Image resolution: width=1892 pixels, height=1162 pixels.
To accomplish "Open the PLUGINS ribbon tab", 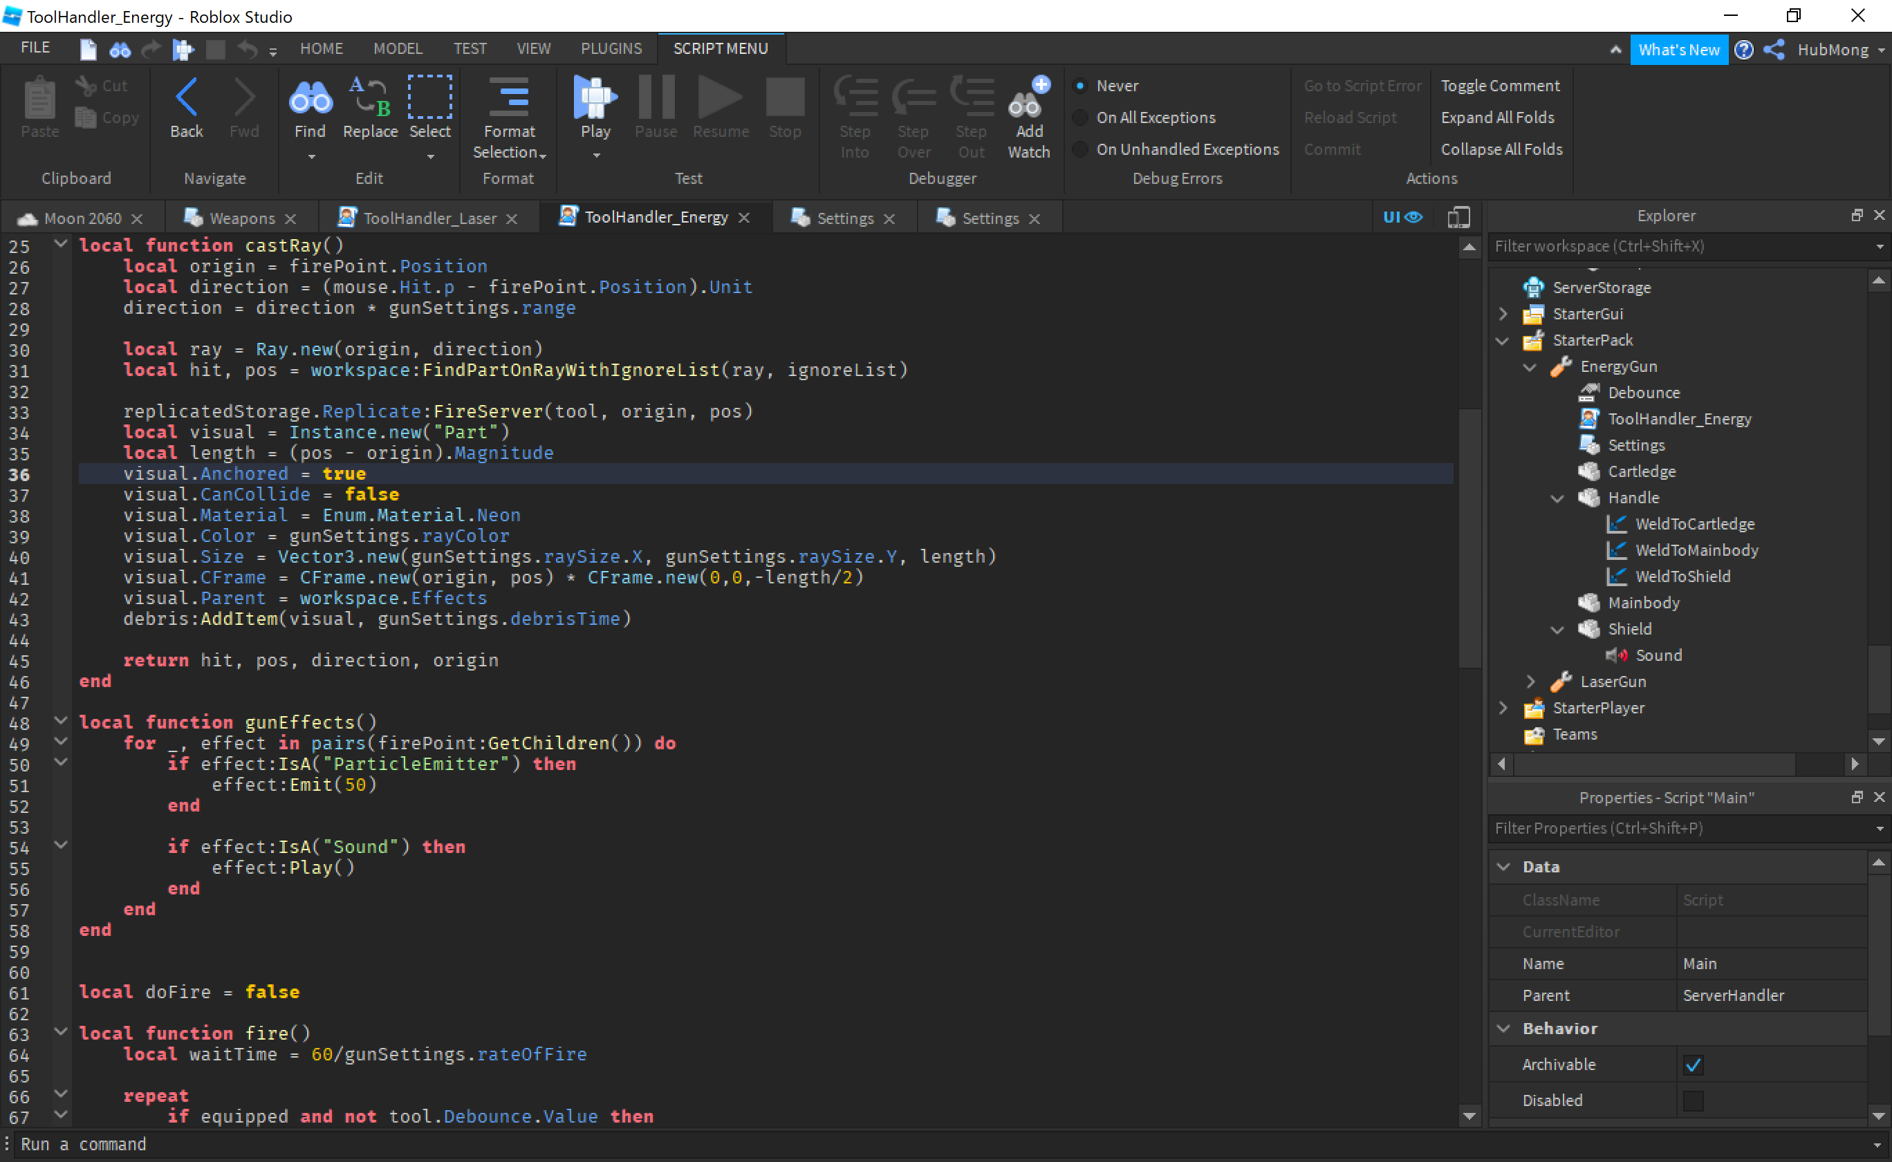I will click(611, 48).
